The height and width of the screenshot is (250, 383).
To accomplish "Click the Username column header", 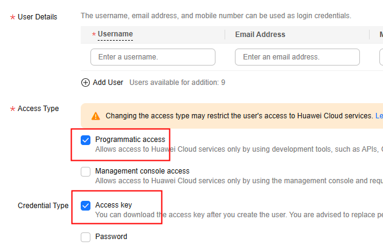I will point(115,34).
